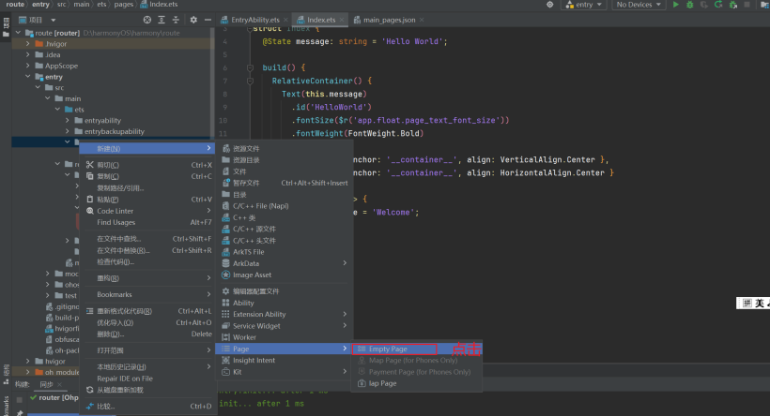The image size is (770, 416).
Task: Open the ArkData submenu
Action: (x=285, y=263)
